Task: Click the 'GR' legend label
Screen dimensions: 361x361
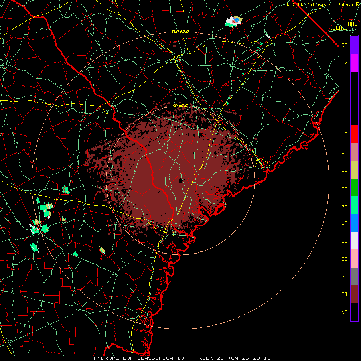Action: pos(344,152)
